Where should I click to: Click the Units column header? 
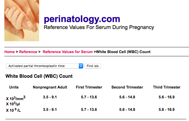click(x=14, y=87)
